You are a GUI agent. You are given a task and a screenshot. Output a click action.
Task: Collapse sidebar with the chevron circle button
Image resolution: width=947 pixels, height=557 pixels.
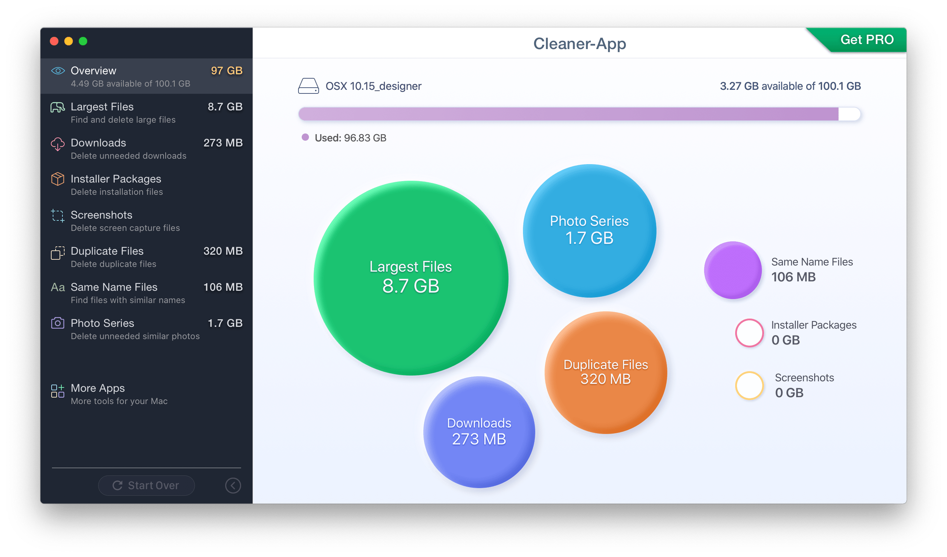(233, 485)
